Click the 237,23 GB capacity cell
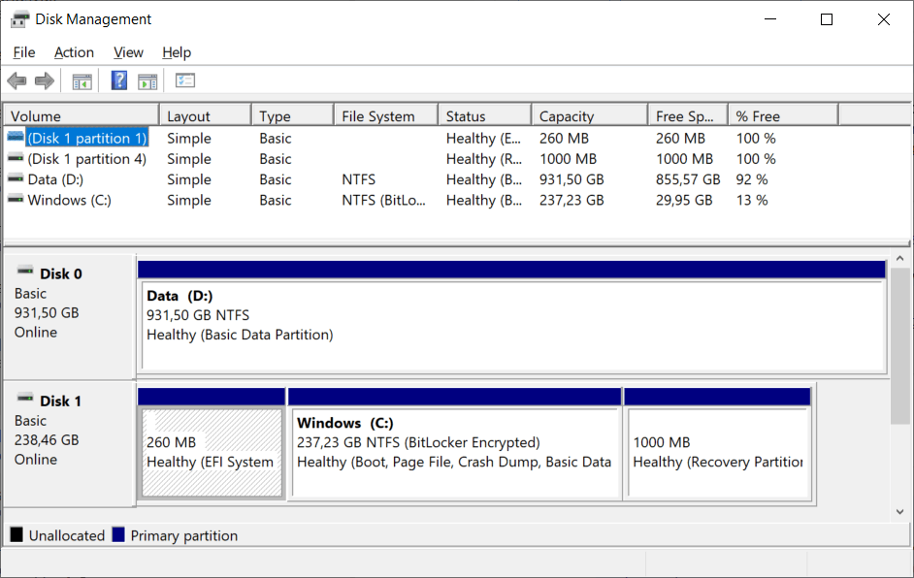 click(x=571, y=201)
